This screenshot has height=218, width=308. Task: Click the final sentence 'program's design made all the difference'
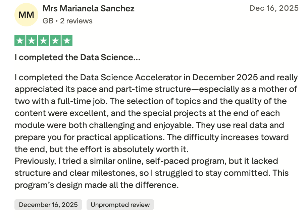pos(97,185)
